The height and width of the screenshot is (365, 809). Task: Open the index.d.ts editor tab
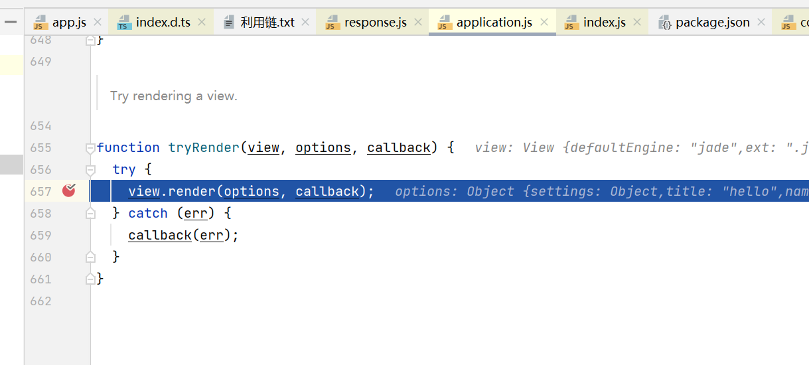point(155,23)
